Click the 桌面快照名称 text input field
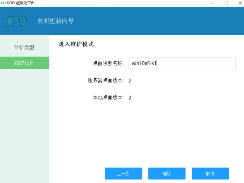The width and height of the screenshot is (244, 183). click(x=182, y=63)
